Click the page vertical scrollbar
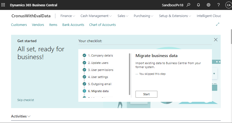The image size is (232, 123). click(x=231, y=36)
